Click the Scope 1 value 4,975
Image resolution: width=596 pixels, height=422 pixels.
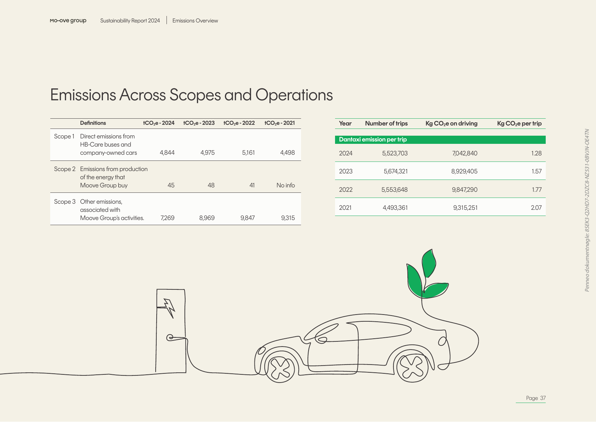coord(207,153)
